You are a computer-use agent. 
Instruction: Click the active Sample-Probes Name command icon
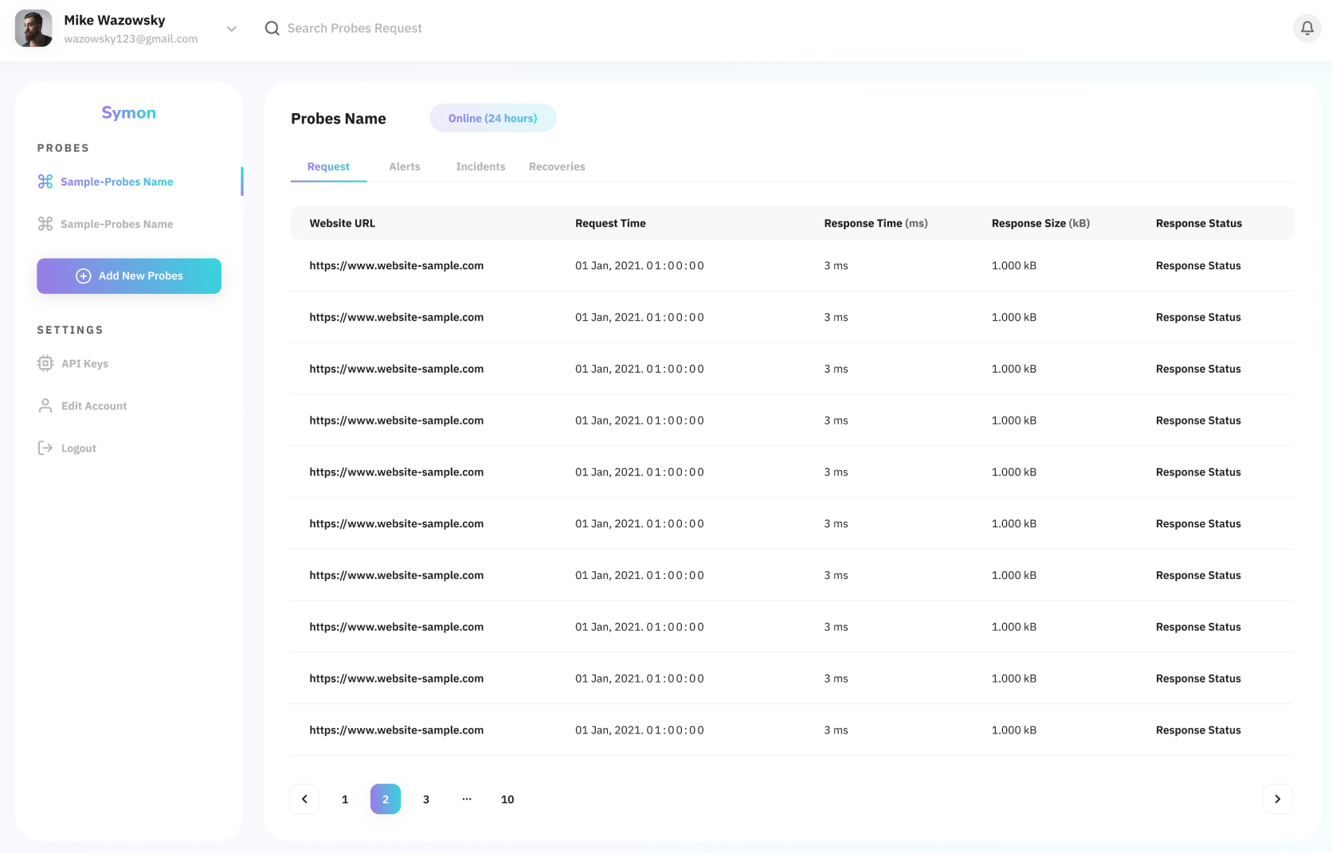(45, 182)
